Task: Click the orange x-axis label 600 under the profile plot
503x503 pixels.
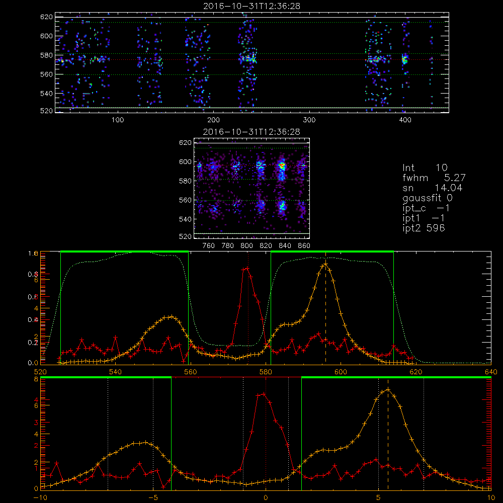Action: pos(341,372)
